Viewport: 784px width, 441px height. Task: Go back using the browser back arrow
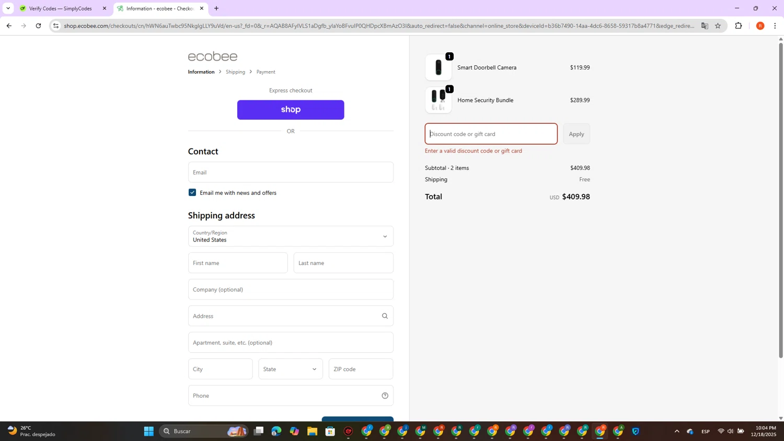(x=9, y=26)
